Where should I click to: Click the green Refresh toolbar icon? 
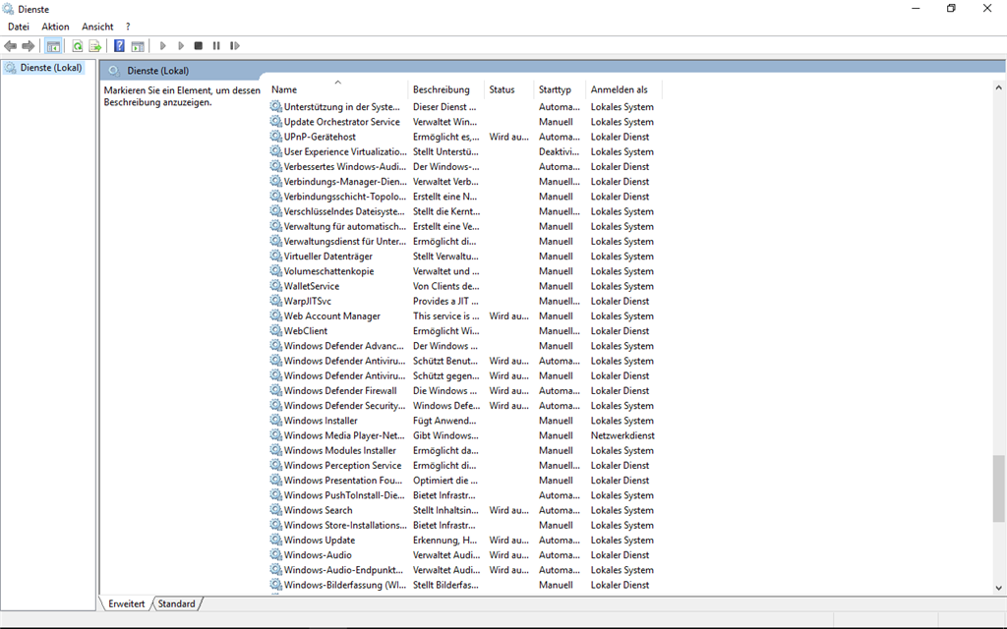[77, 45]
